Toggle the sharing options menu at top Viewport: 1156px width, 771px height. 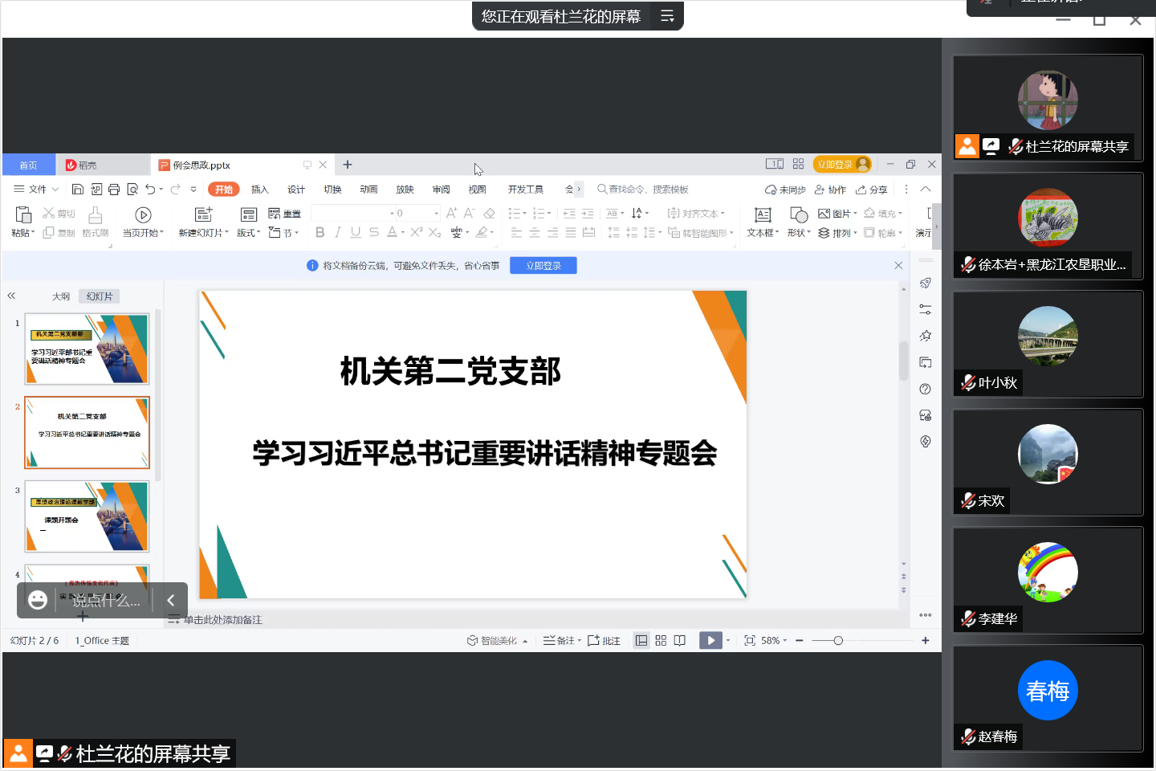click(x=667, y=16)
